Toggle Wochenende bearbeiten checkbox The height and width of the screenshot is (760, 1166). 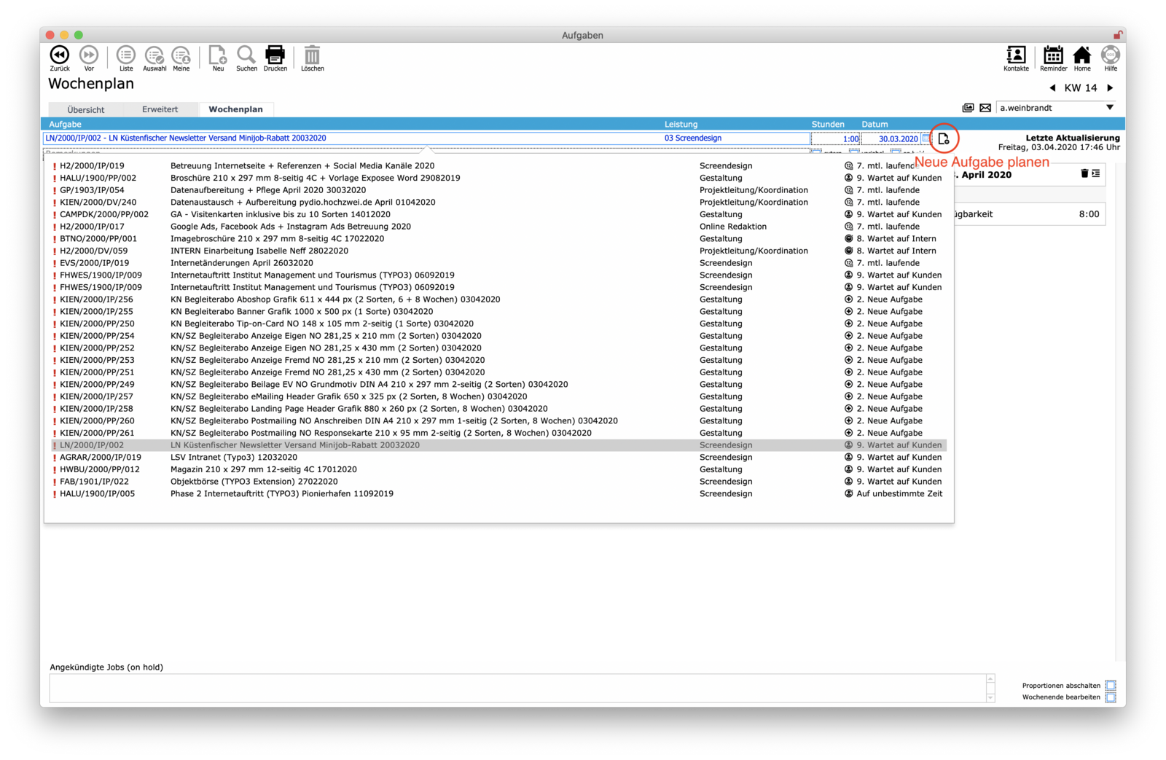coord(1111,697)
